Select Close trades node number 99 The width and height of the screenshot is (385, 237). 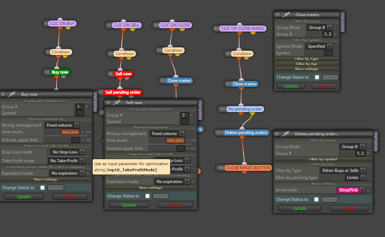(245, 84)
